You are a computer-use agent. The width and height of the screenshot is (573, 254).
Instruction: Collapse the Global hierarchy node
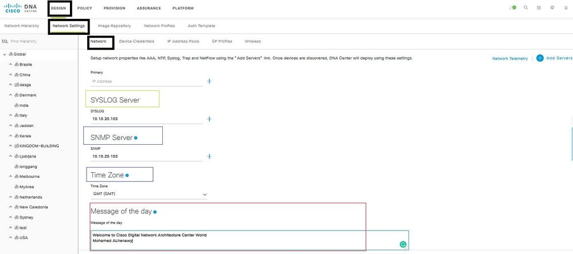coord(5,54)
